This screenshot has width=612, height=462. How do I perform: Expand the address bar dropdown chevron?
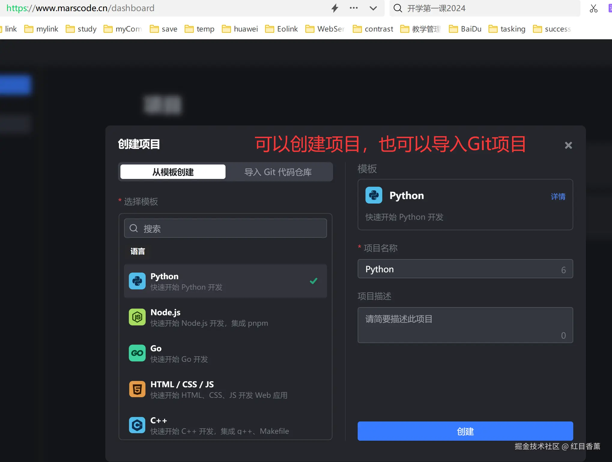pyautogui.click(x=373, y=8)
